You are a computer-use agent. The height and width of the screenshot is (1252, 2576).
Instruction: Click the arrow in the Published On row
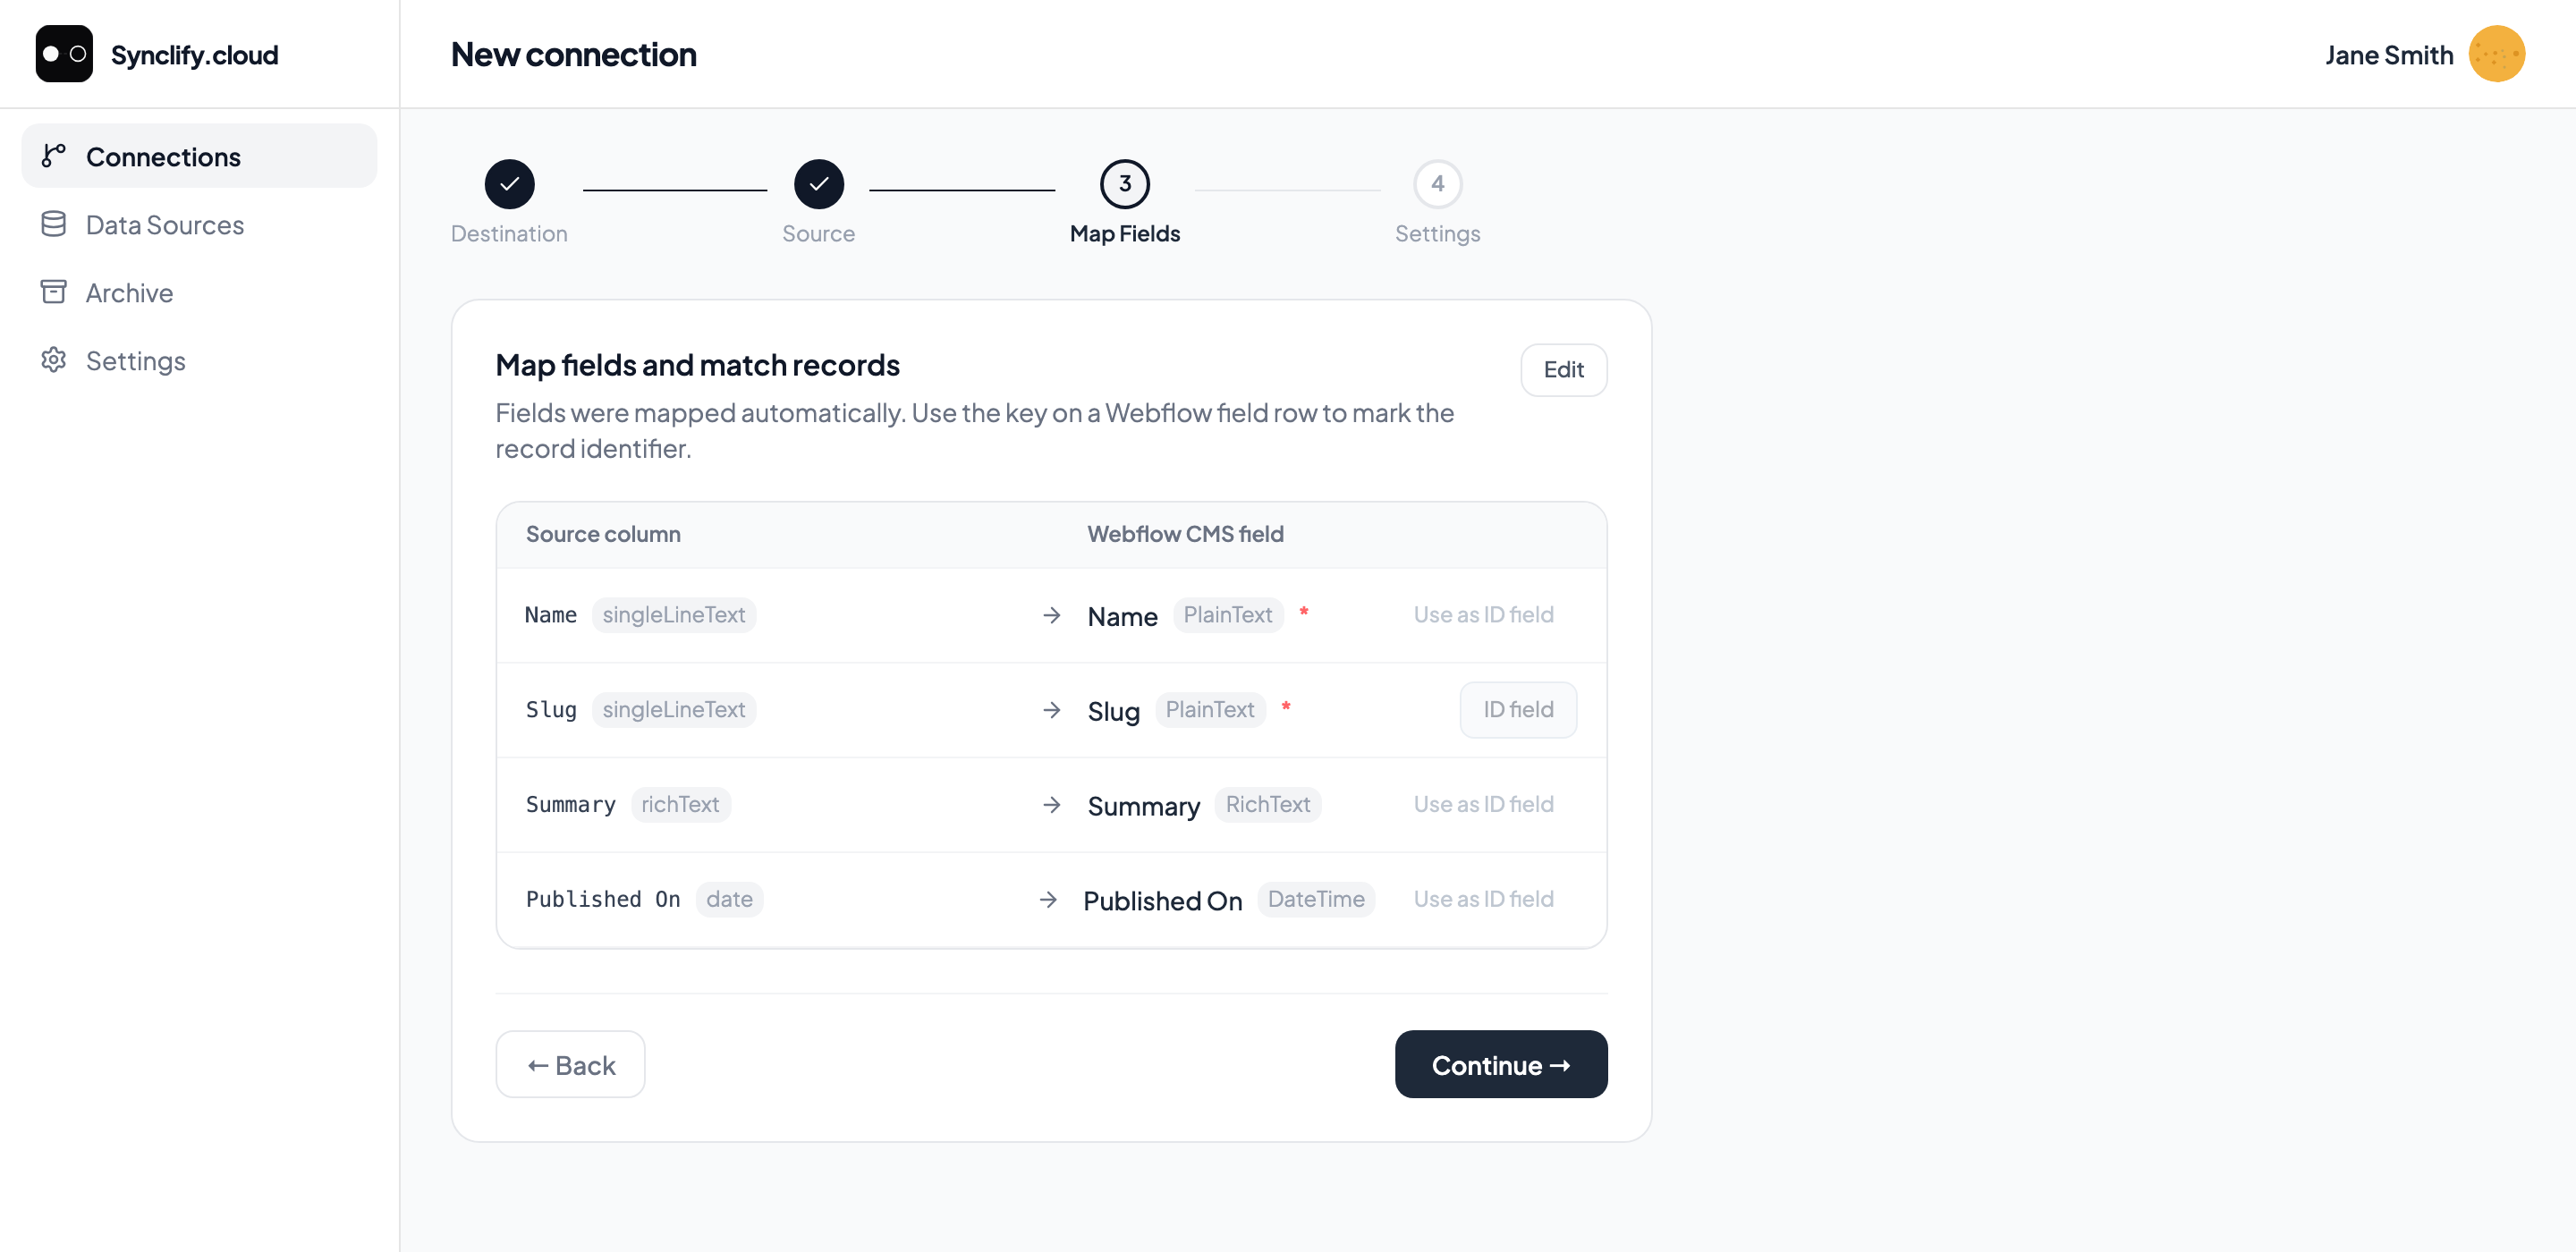coord(1047,900)
